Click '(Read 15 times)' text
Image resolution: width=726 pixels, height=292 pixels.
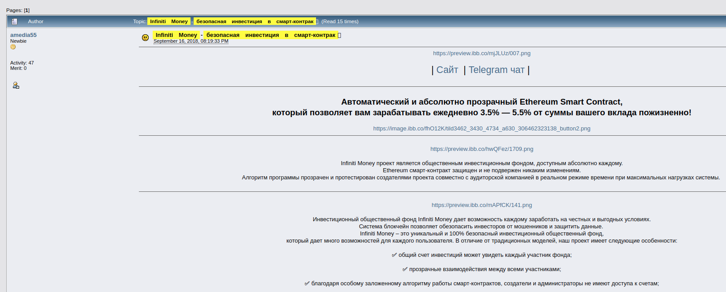pos(340,21)
